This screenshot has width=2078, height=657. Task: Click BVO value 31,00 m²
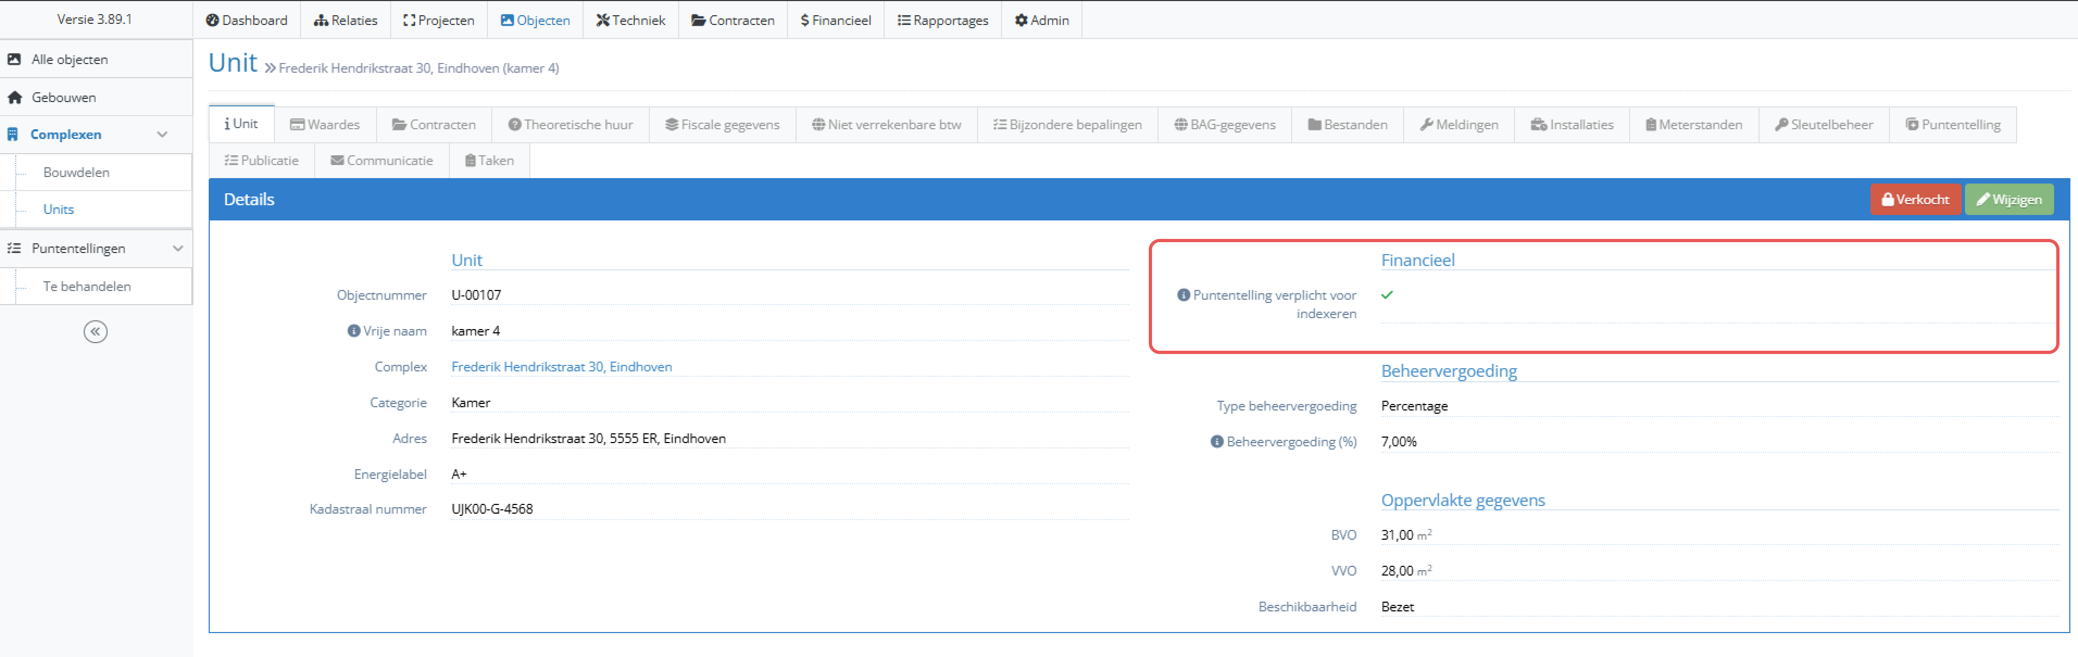click(x=1406, y=534)
